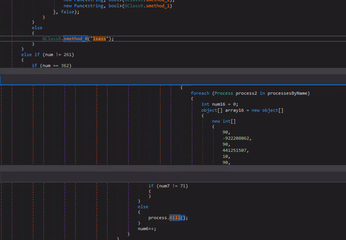Select the "lsass" string literal
Image resolution: width=346 pixels, height=240 pixels.
(100, 39)
